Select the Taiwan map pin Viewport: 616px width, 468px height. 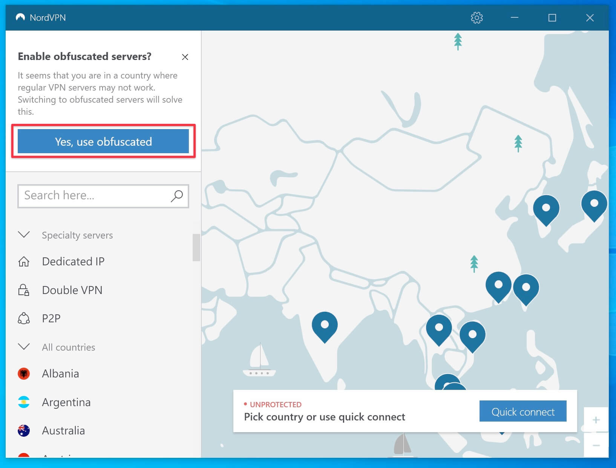tap(526, 289)
